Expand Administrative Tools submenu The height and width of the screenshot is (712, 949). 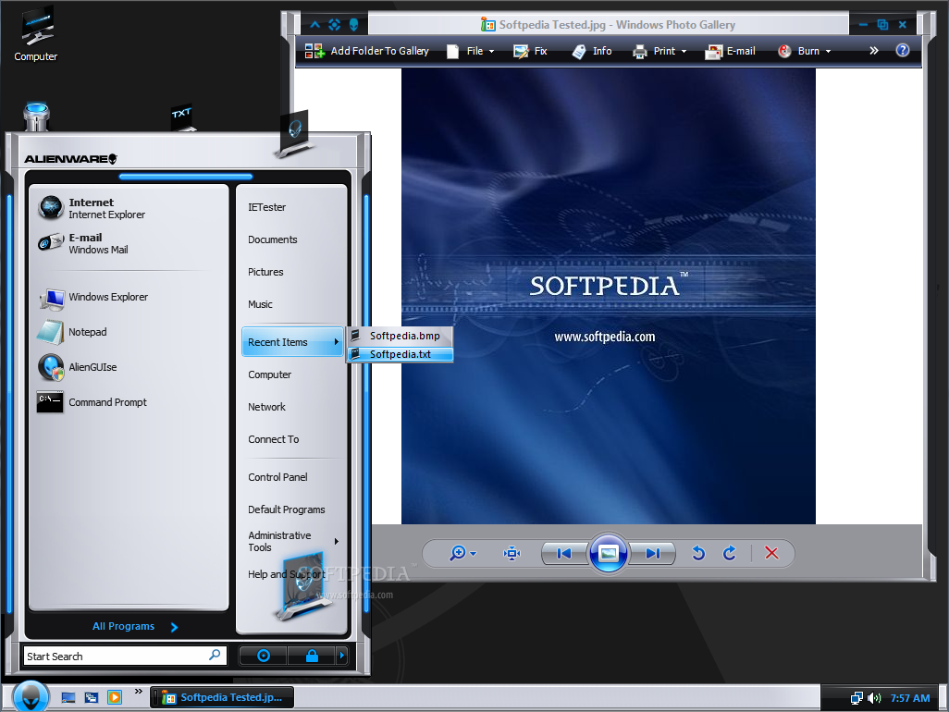[292, 542]
